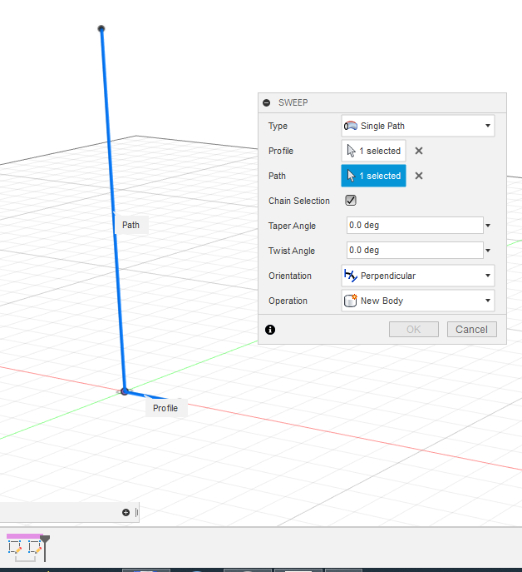Click the plus icon on comments bar

(x=126, y=513)
